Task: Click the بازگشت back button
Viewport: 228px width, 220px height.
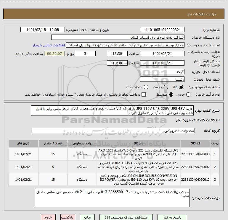Action: coord(68,217)
